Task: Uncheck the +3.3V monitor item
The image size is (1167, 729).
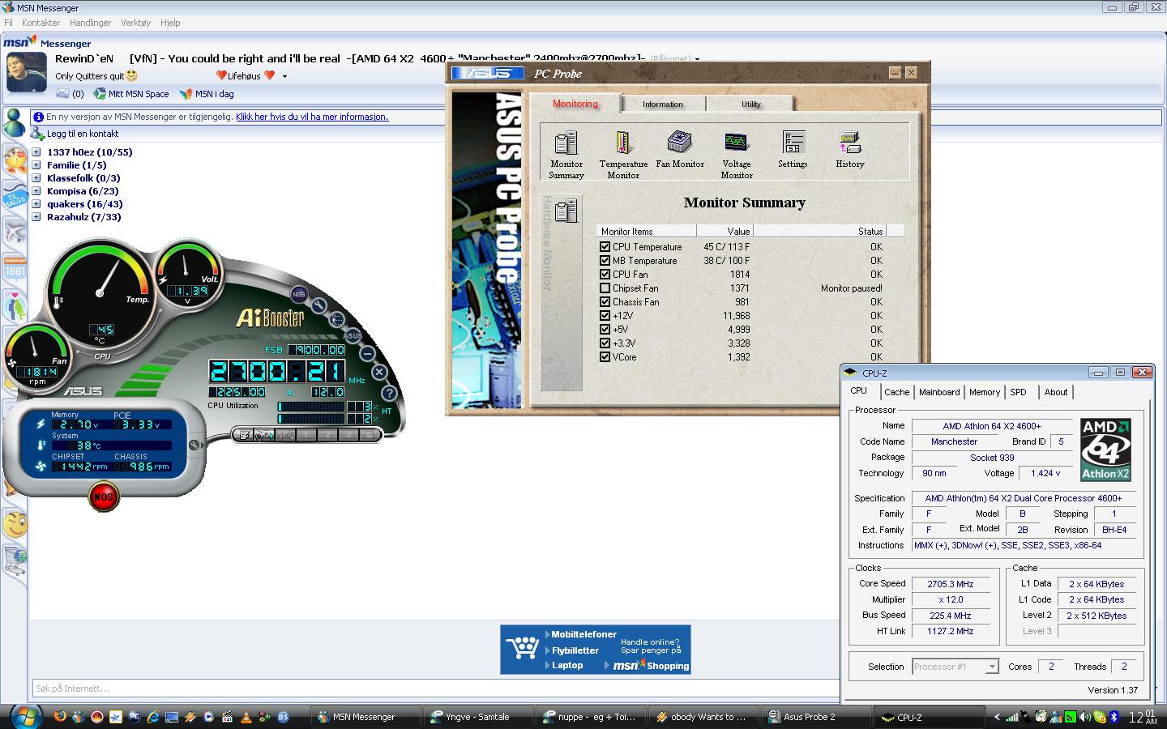Action: 605,343
